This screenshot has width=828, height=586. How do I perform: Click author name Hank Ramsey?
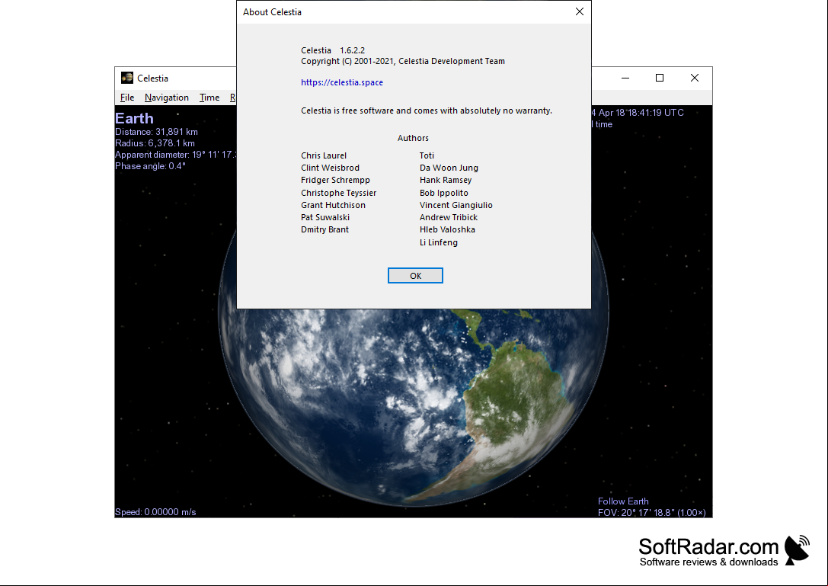(x=446, y=180)
